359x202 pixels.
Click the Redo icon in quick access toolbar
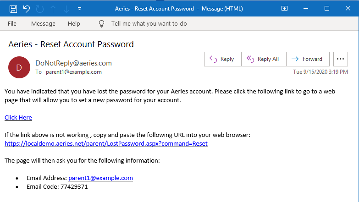click(39, 9)
